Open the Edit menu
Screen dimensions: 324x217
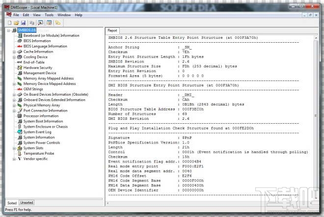pos(26,15)
